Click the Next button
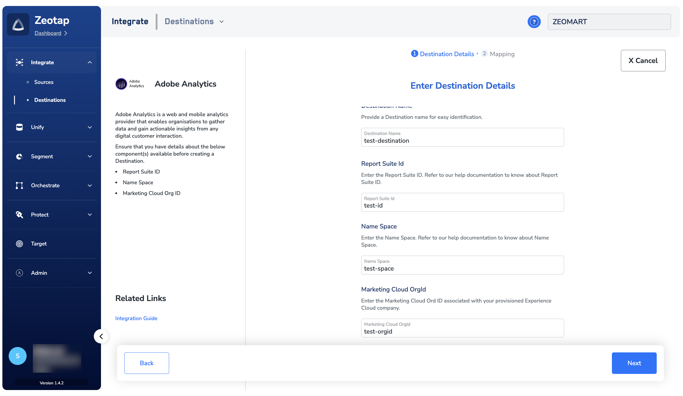 (634, 363)
